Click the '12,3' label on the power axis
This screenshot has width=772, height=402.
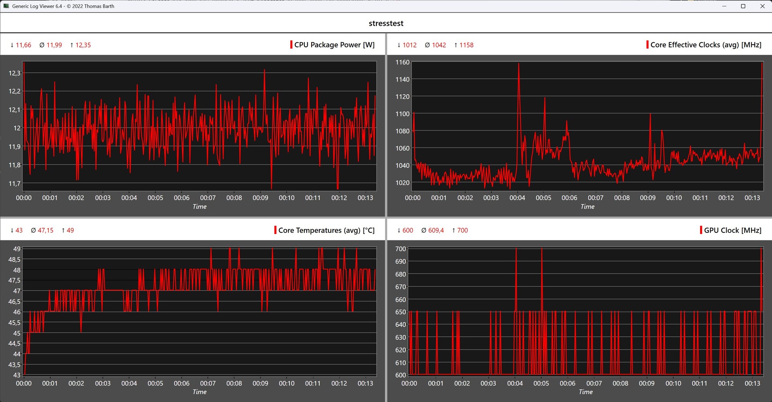(14, 73)
